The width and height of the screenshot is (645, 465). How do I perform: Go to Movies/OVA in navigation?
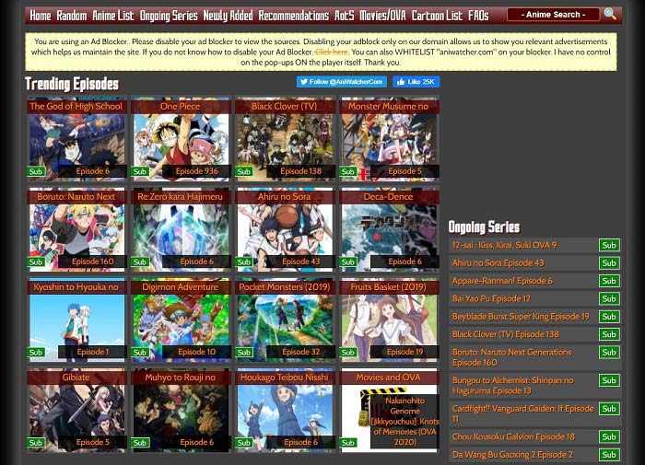[382, 16]
